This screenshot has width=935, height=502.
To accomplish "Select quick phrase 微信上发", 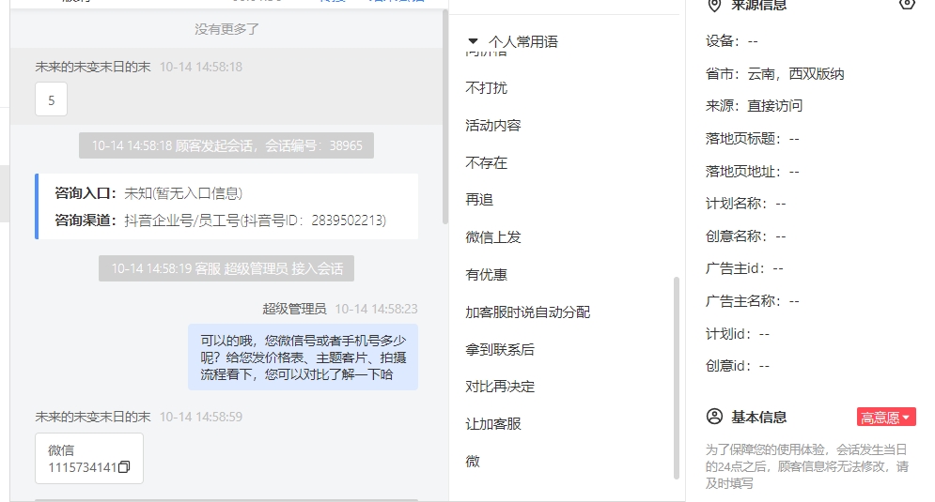I will [x=493, y=237].
